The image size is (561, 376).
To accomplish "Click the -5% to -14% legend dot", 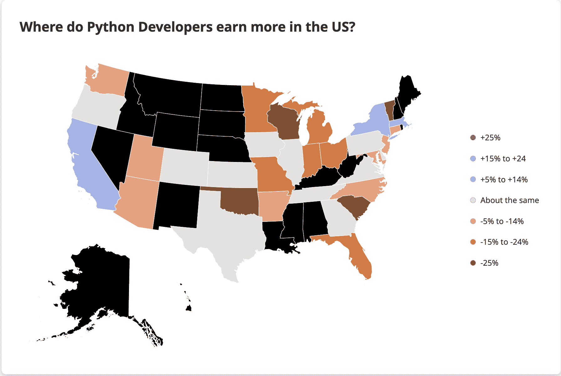I will click(473, 221).
